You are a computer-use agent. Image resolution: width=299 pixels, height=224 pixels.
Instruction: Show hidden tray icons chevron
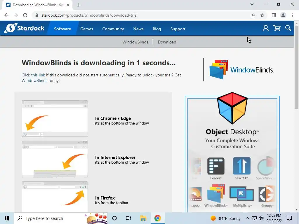pos(247,218)
